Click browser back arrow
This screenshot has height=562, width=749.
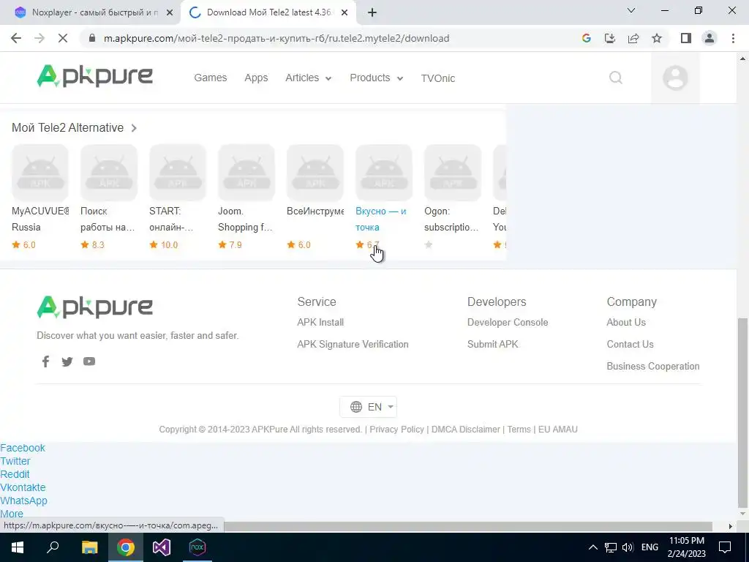[16, 38]
